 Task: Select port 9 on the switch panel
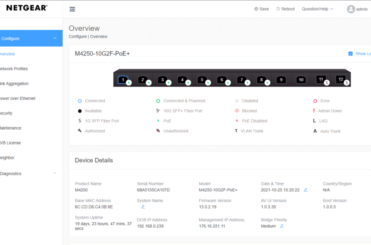pyautogui.click(x=281, y=80)
